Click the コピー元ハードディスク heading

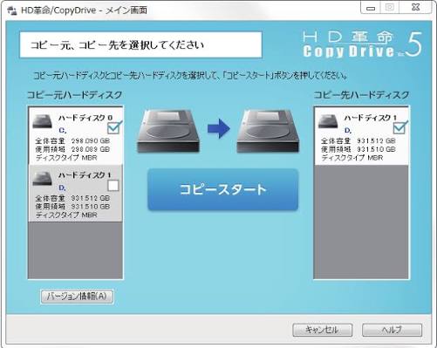74,95
